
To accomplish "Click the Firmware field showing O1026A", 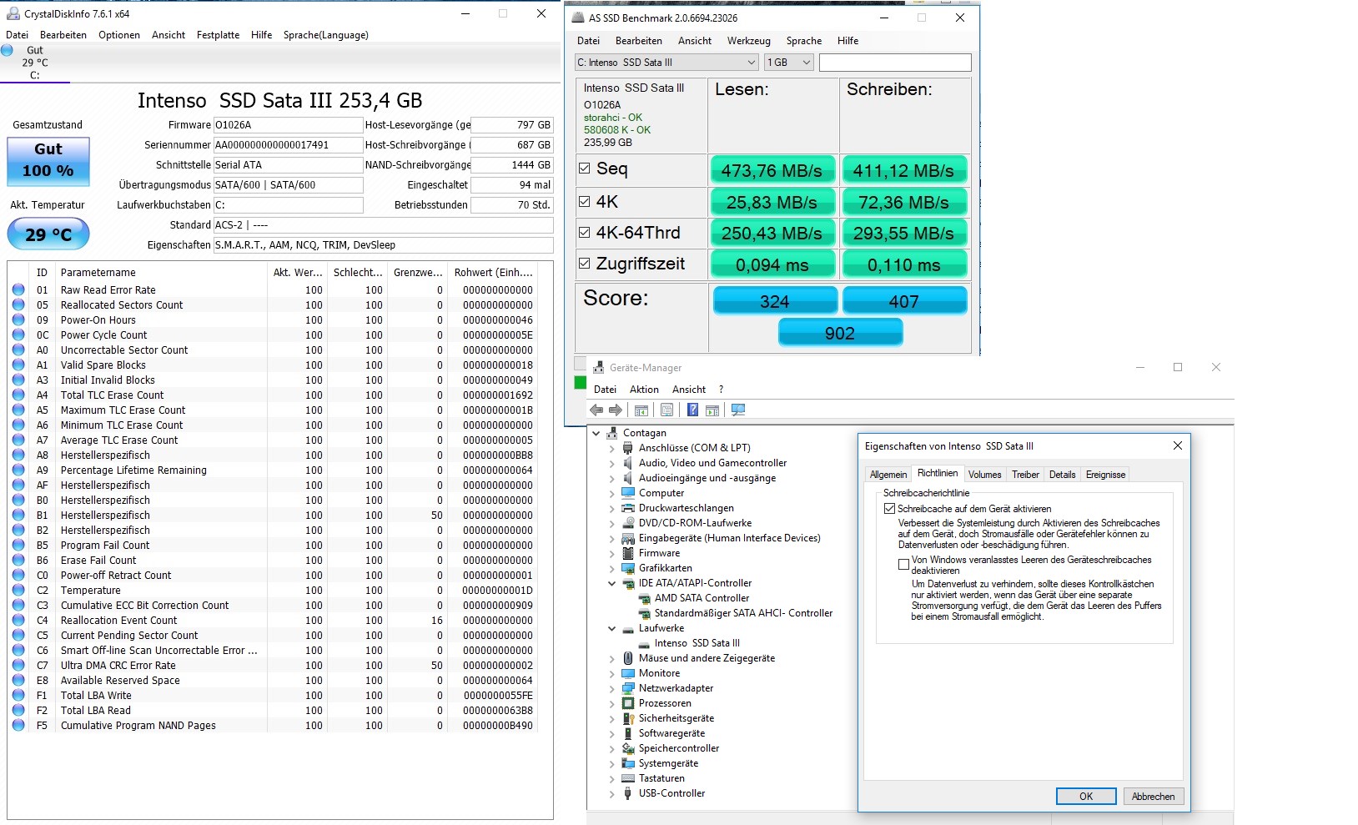I will [288, 125].
